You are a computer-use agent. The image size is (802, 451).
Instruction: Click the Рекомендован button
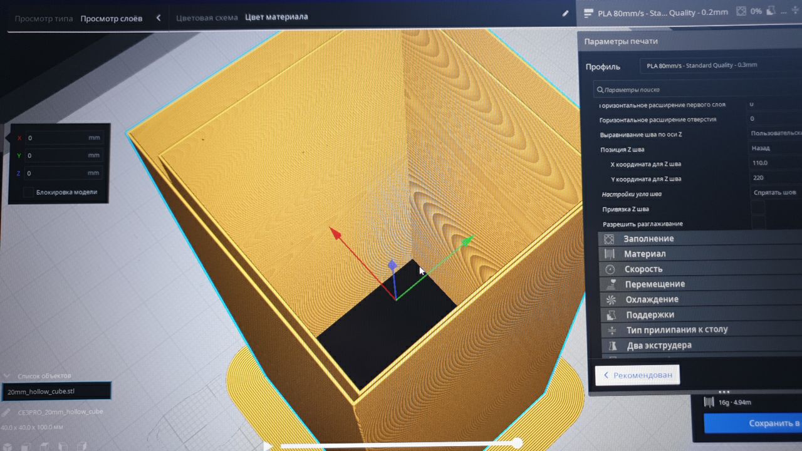pos(637,375)
